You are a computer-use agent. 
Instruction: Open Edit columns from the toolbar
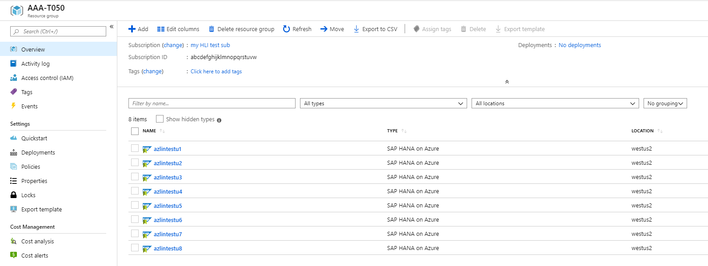(x=178, y=29)
